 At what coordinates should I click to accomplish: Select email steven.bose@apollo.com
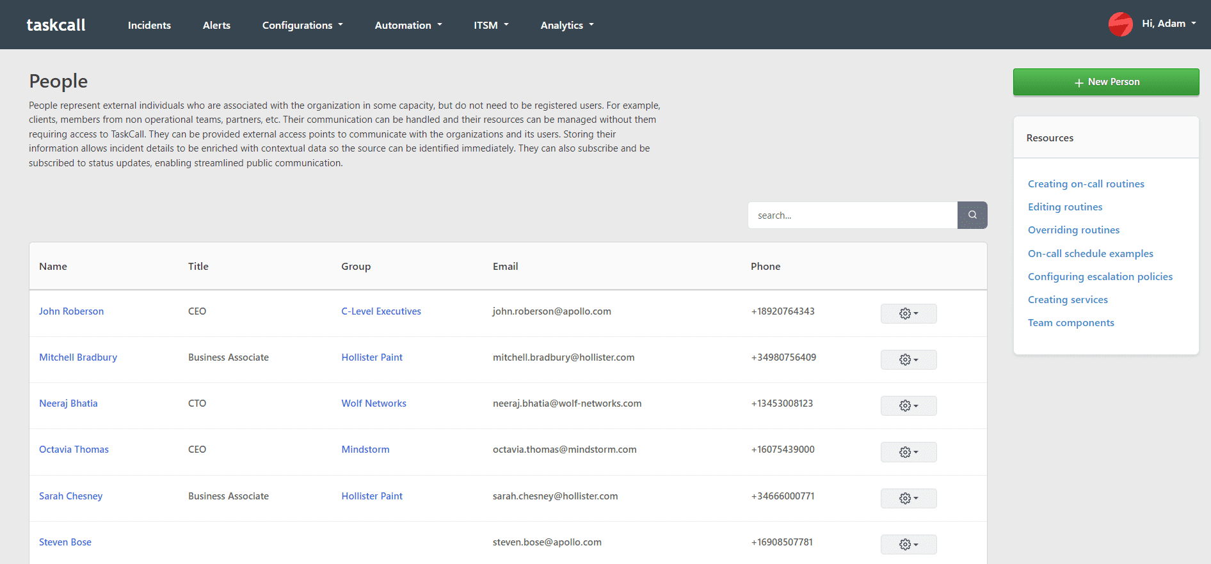[547, 542]
